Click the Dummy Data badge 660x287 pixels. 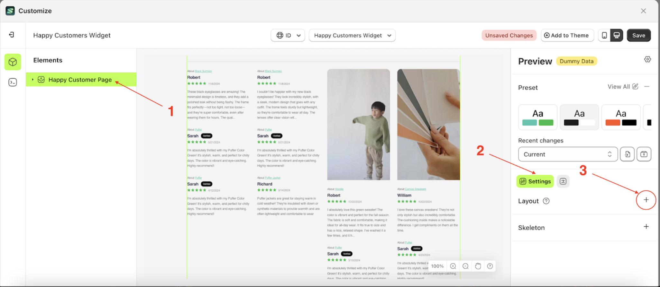(577, 61)
